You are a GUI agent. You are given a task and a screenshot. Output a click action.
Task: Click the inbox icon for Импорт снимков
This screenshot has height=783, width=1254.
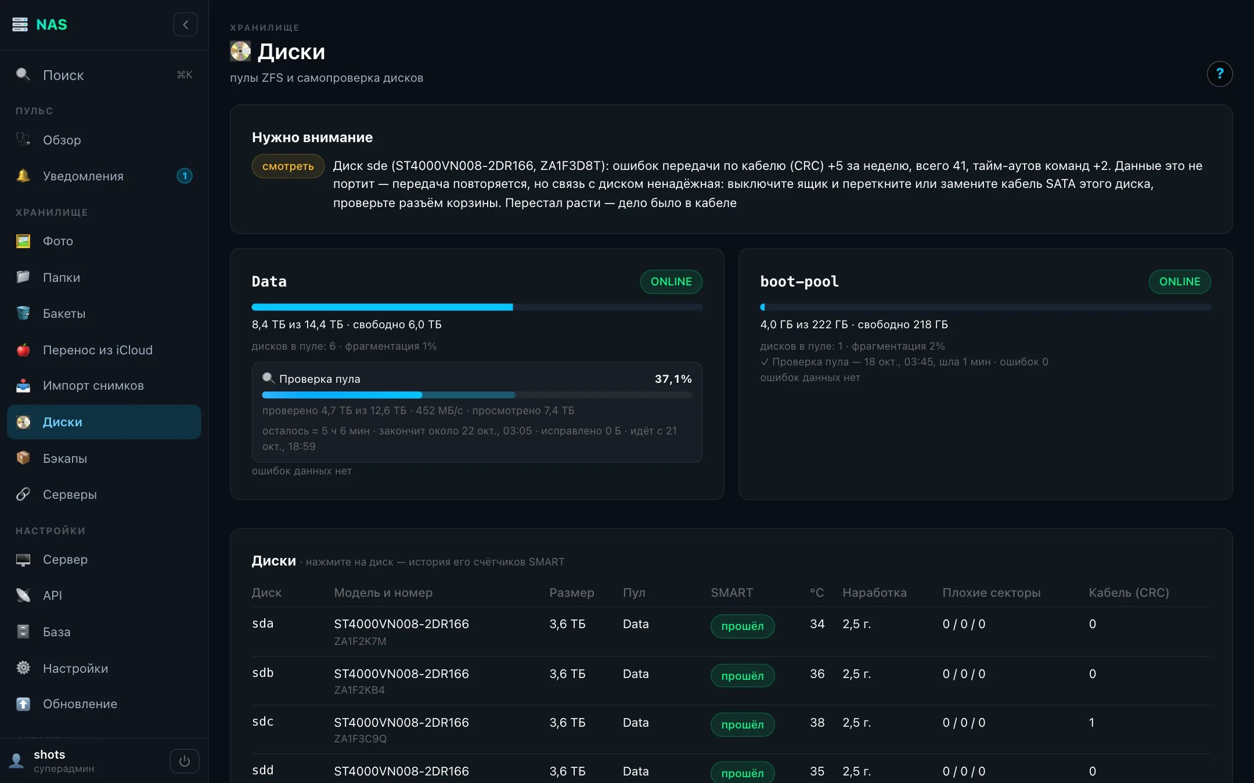pyautogui.click(x=23, y=386)
